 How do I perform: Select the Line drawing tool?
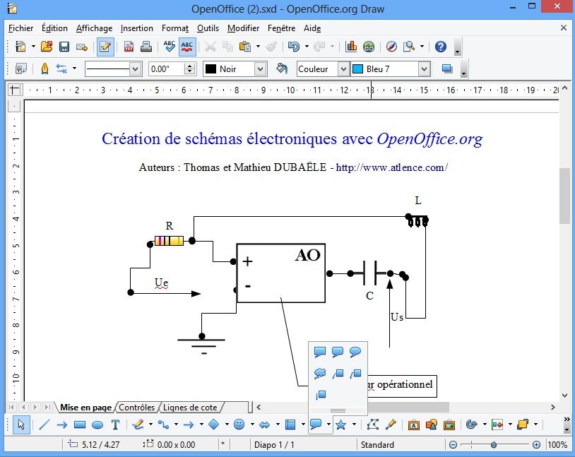(x=44, y=425)
